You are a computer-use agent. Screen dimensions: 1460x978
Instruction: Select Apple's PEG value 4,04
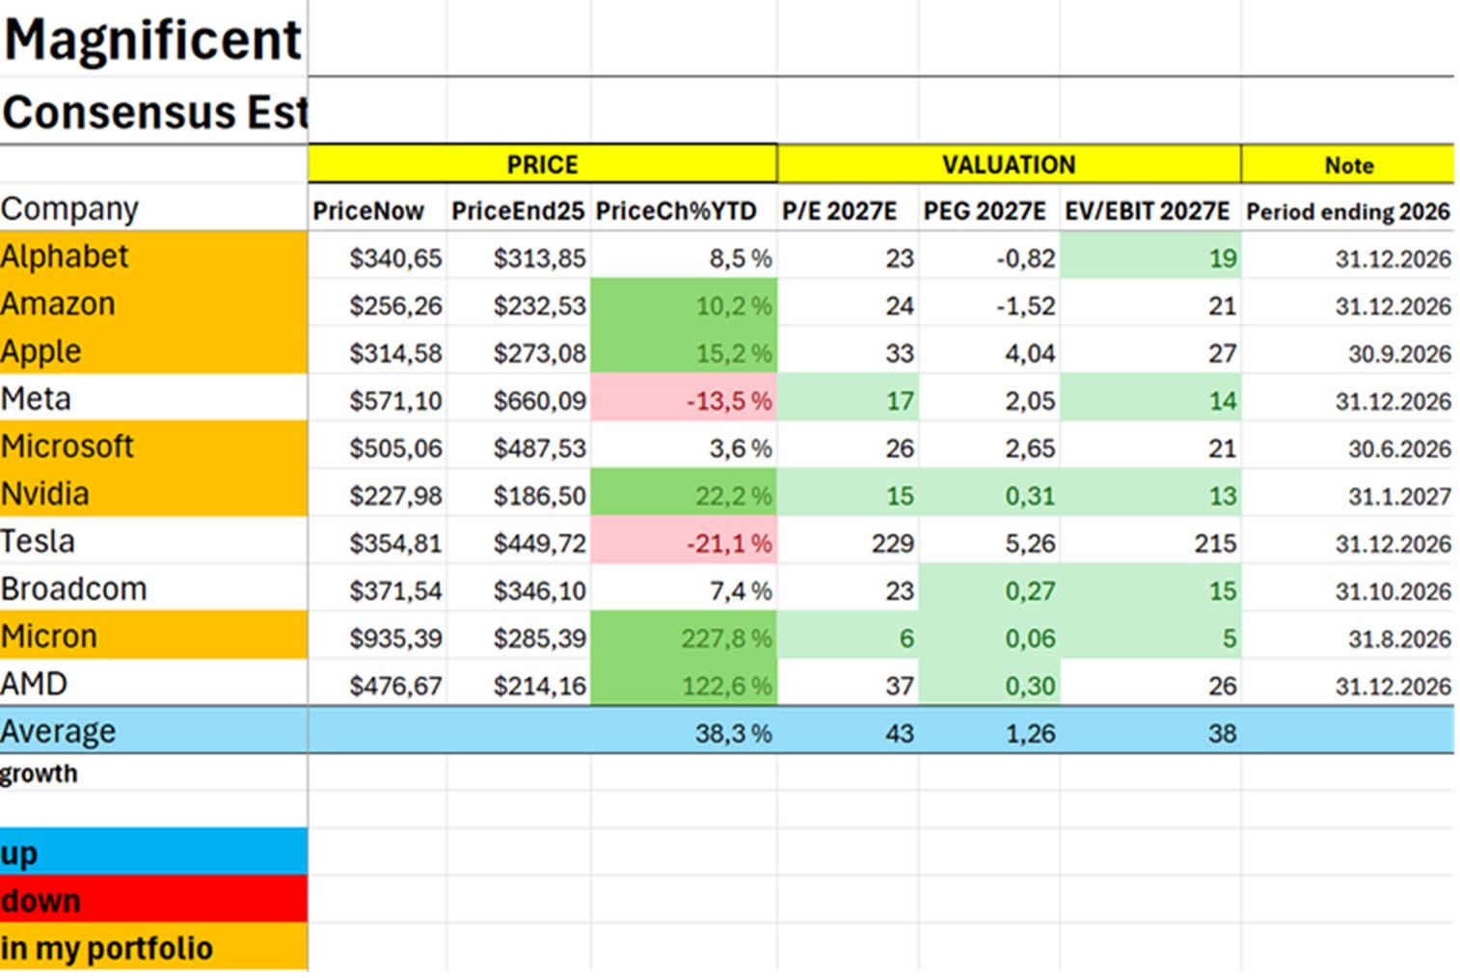(x=989, y=350)
